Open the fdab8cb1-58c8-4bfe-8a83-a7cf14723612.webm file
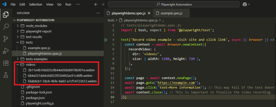 point(62,81)
